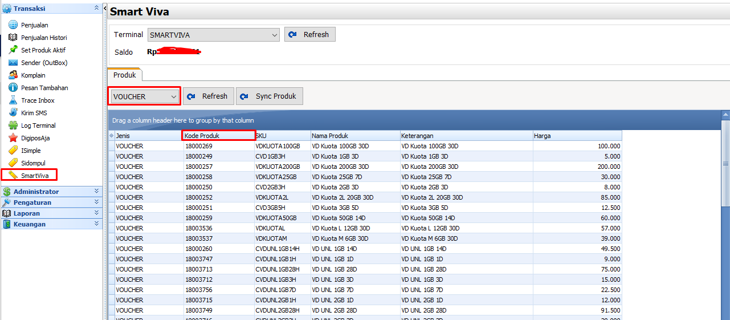
Task: Click the Komplain people icon
Action: pyautogui.click(x=13, y=75)
